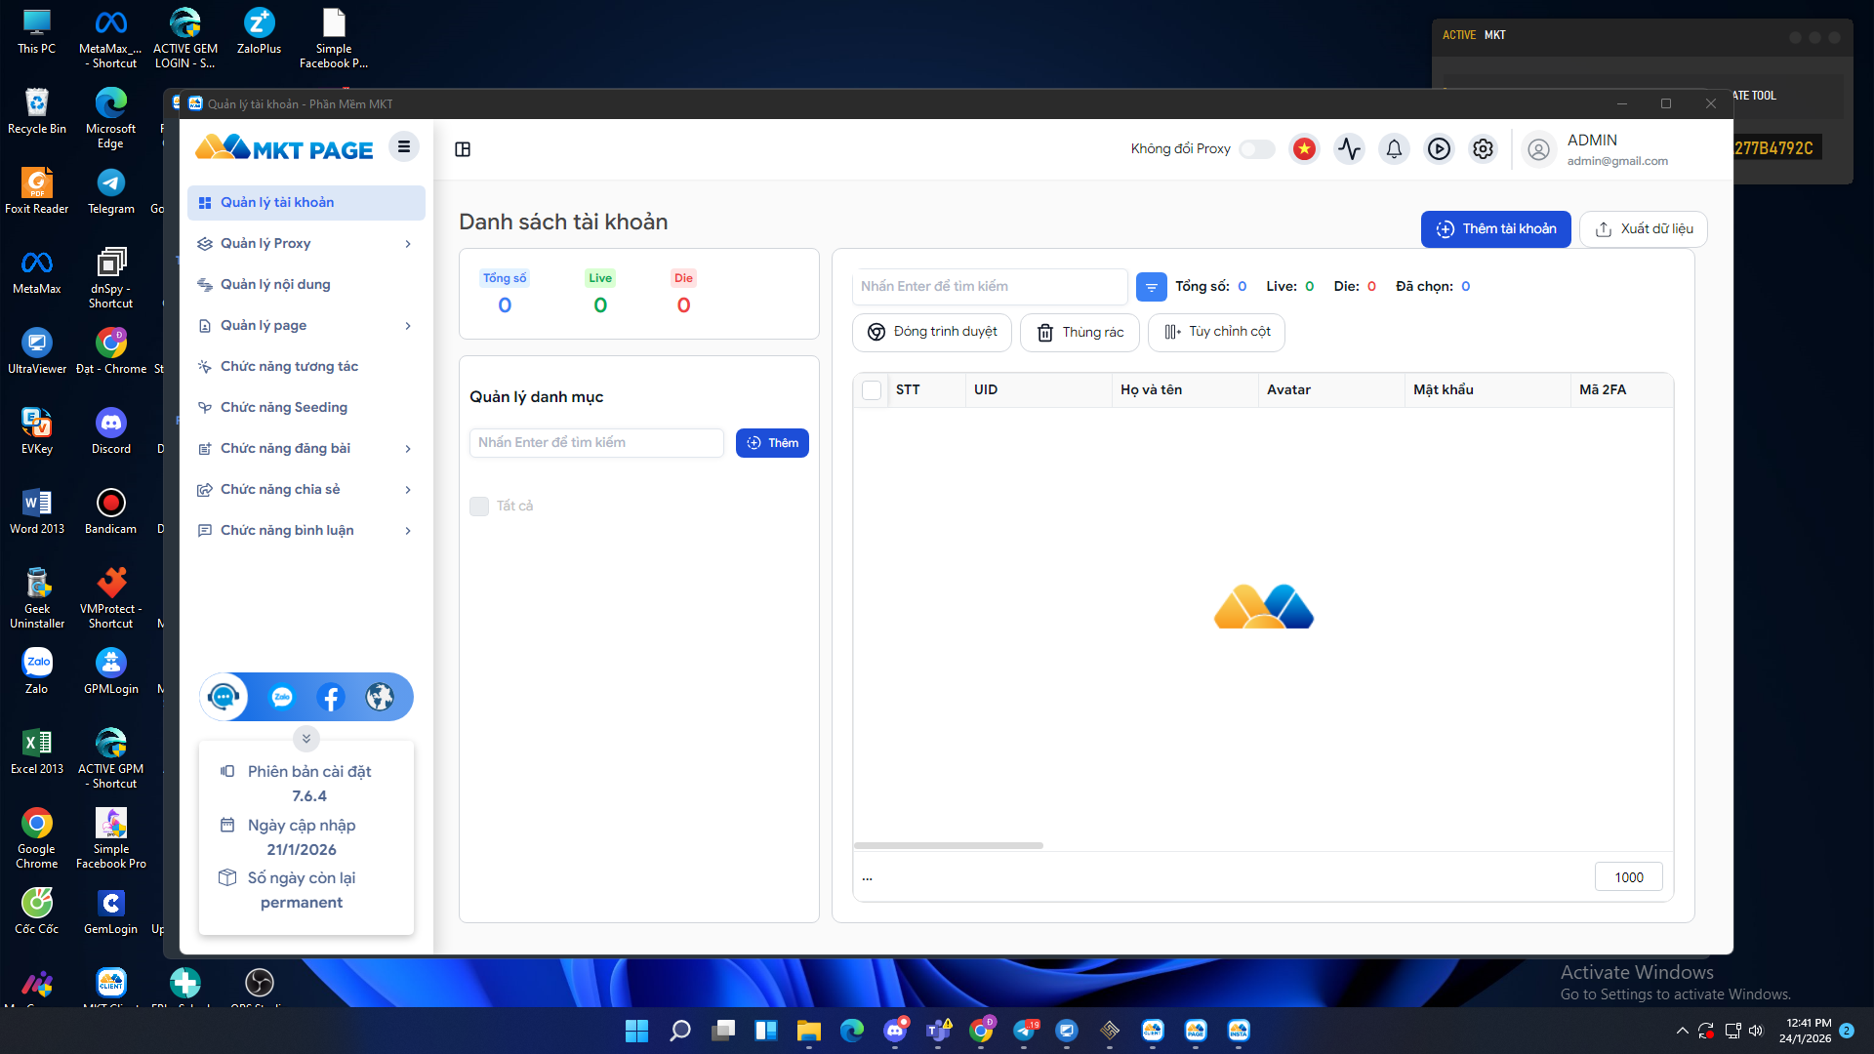Open Quản lý nội dung menu item
The image size is (1874, 1054).
(306, 285)
